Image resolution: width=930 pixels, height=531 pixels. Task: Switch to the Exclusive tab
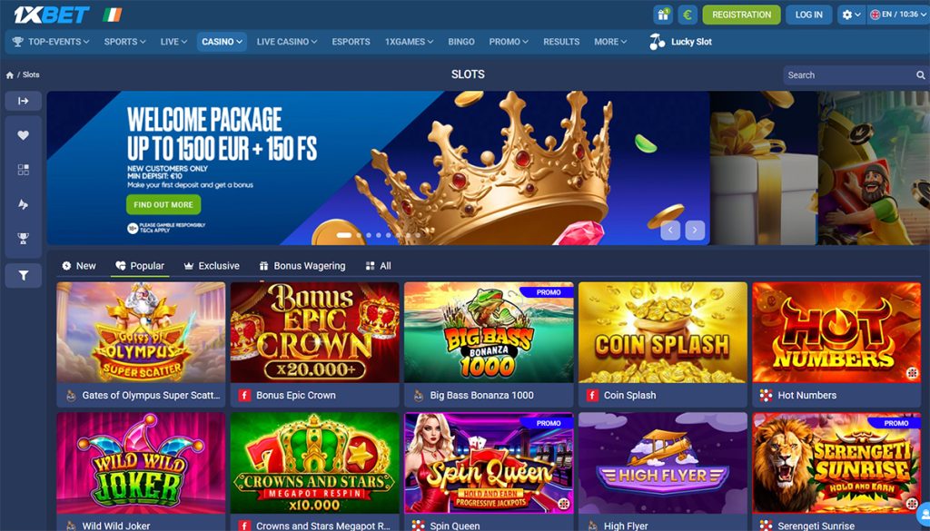[x=212, y=266]
